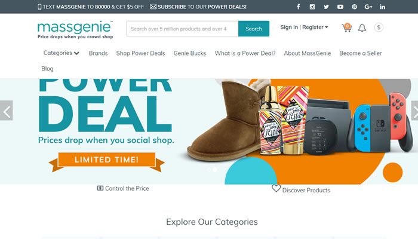Go to the YouTube channel icon
This screenshot has height=239, width=418.
tap(340, 7)
